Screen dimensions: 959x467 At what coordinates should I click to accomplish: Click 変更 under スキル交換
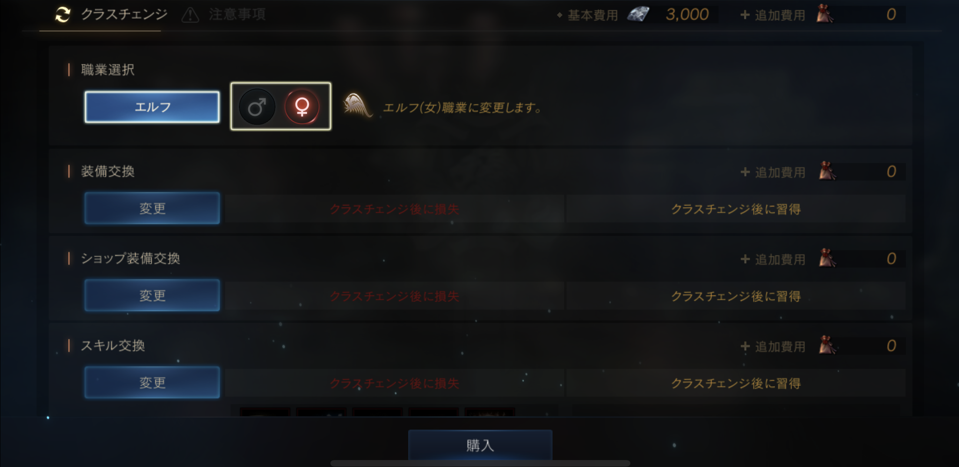click(152, 383)
